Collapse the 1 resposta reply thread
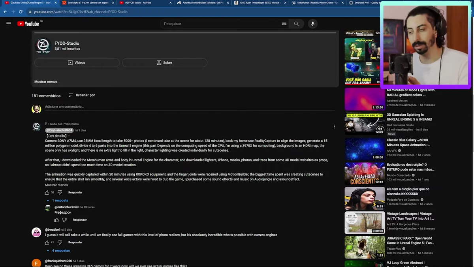 57,201
